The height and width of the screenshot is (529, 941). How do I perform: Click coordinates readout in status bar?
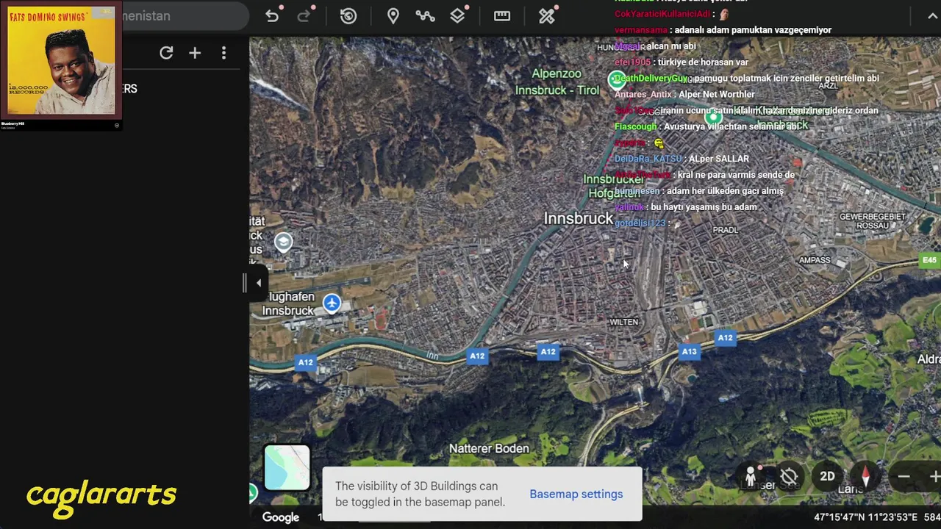[x=865, y=517]
